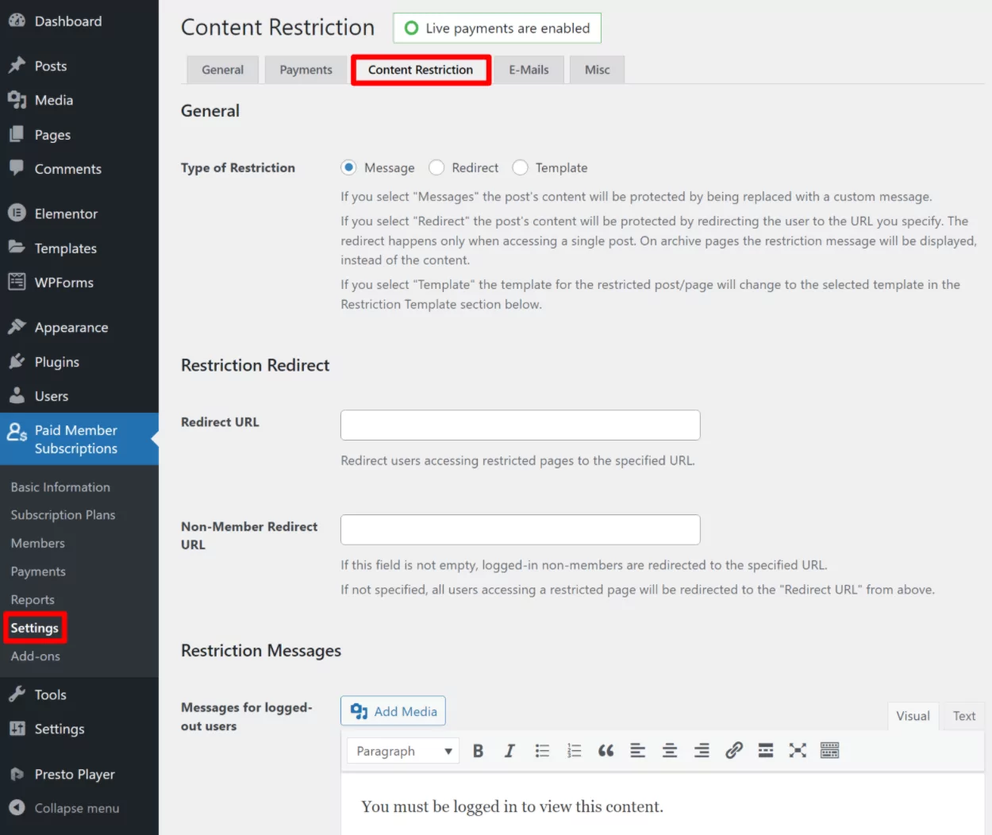Align text right in editor

click(702, 751)
